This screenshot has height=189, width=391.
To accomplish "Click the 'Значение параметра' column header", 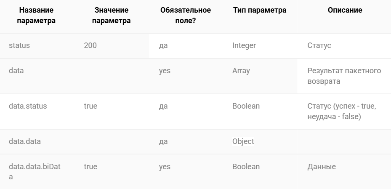I will pyautogui.click(x=111, y=15).
